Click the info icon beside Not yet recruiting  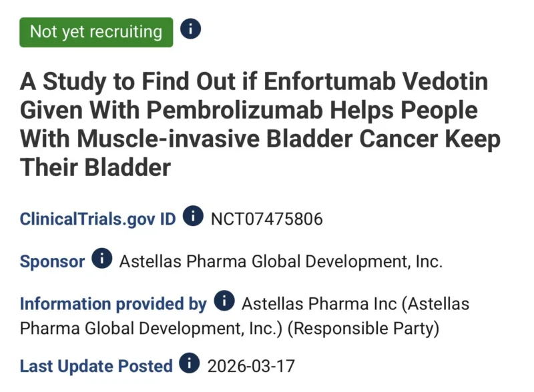click(x=191, y=30)
